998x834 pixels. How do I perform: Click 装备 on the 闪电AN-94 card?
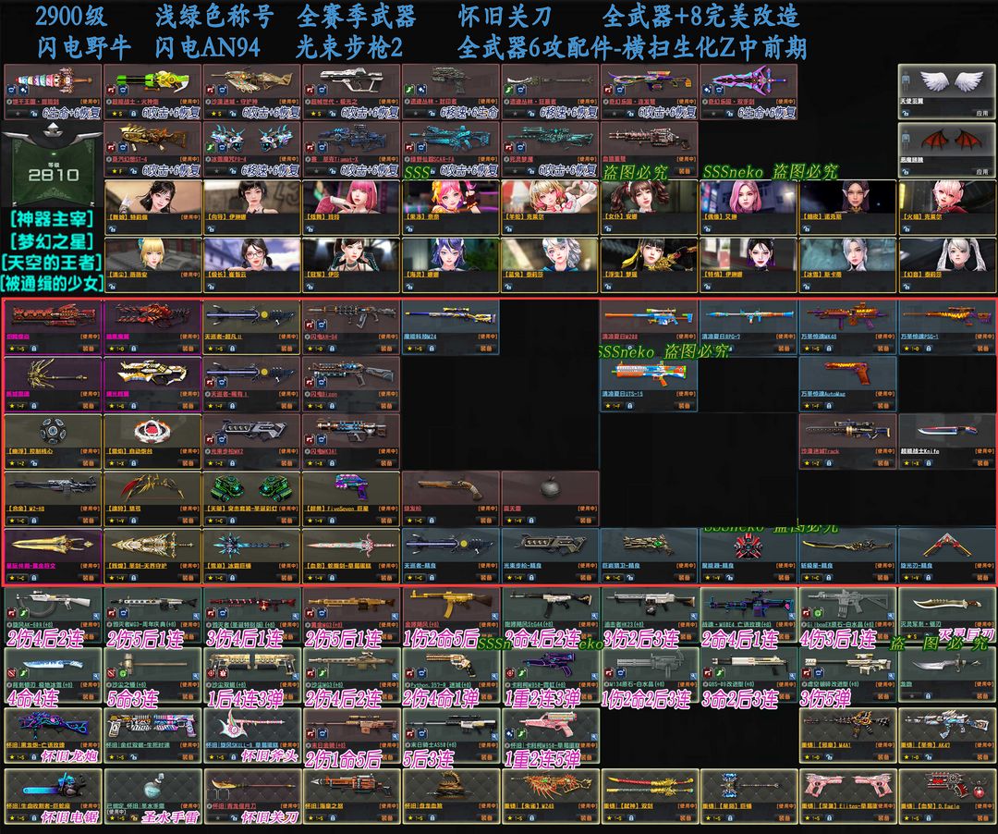point(386,349)
